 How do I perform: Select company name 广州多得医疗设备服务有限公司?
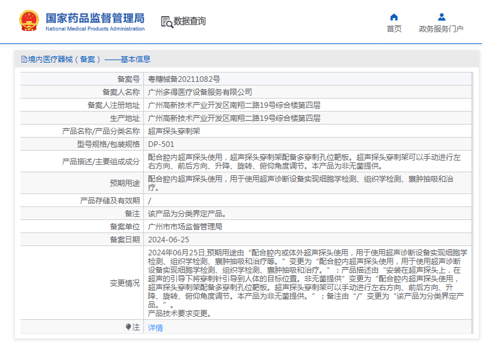coord(200,92)
